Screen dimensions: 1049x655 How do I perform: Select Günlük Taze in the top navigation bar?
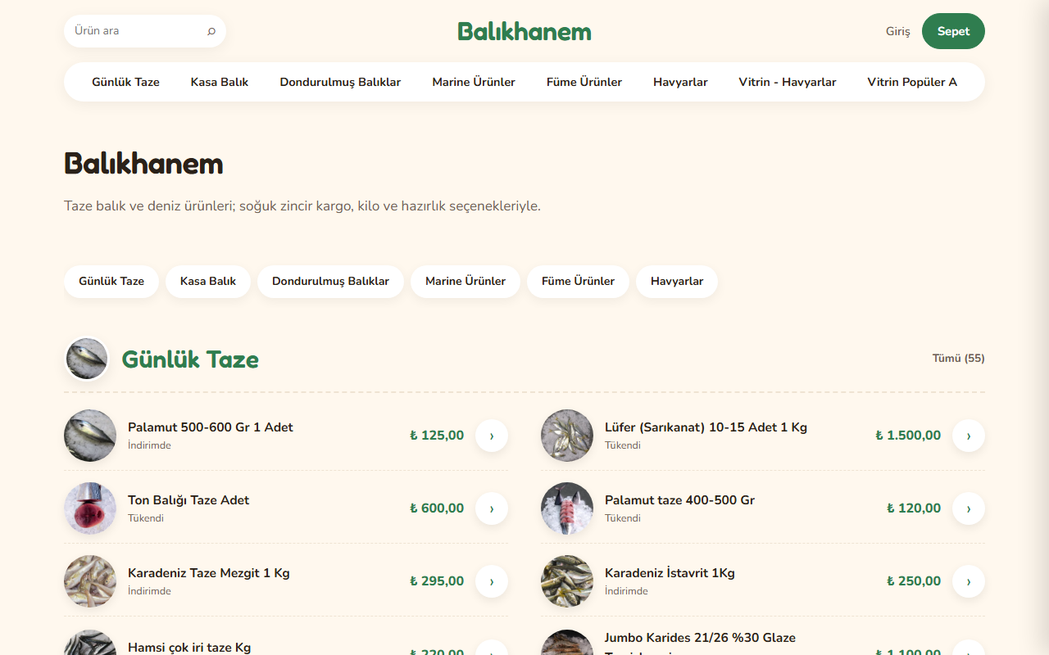click(125, 82)
